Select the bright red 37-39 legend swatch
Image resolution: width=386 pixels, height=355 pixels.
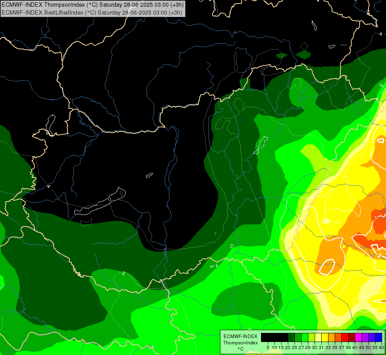click(x=345, y=337)
